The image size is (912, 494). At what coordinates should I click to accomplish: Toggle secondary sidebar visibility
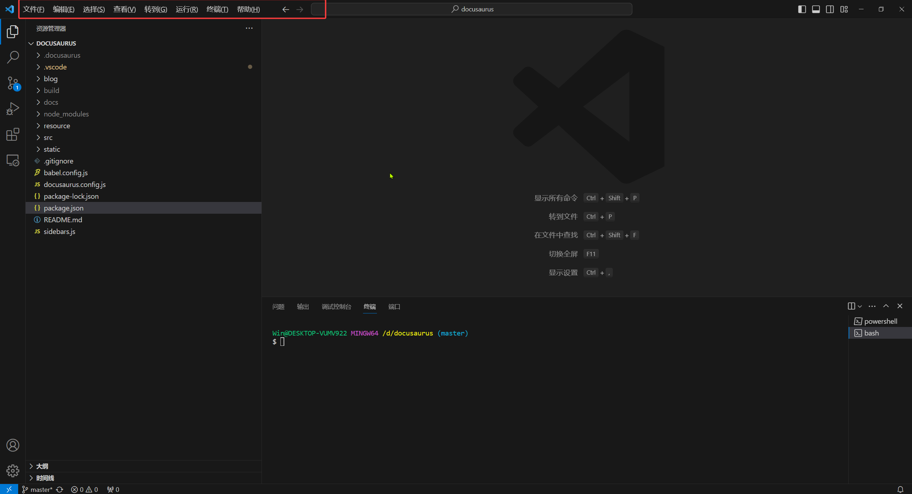click(830, 9)
